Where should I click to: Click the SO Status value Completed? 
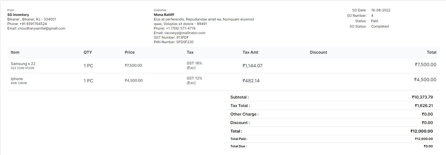380,26
